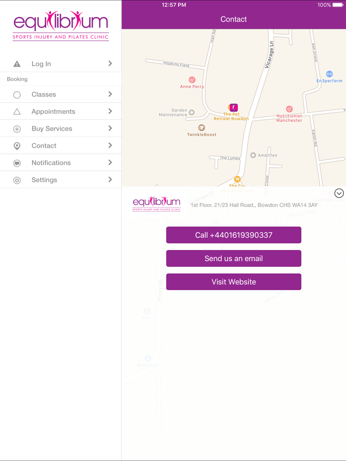Open Settings via its chevron arrow

[x=110, y=180]
